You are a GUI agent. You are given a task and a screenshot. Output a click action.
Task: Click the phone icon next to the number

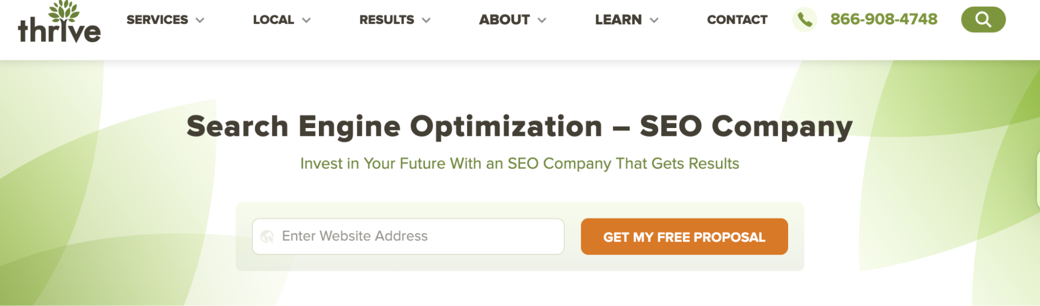pyautogui.click(x=805, y=21)
